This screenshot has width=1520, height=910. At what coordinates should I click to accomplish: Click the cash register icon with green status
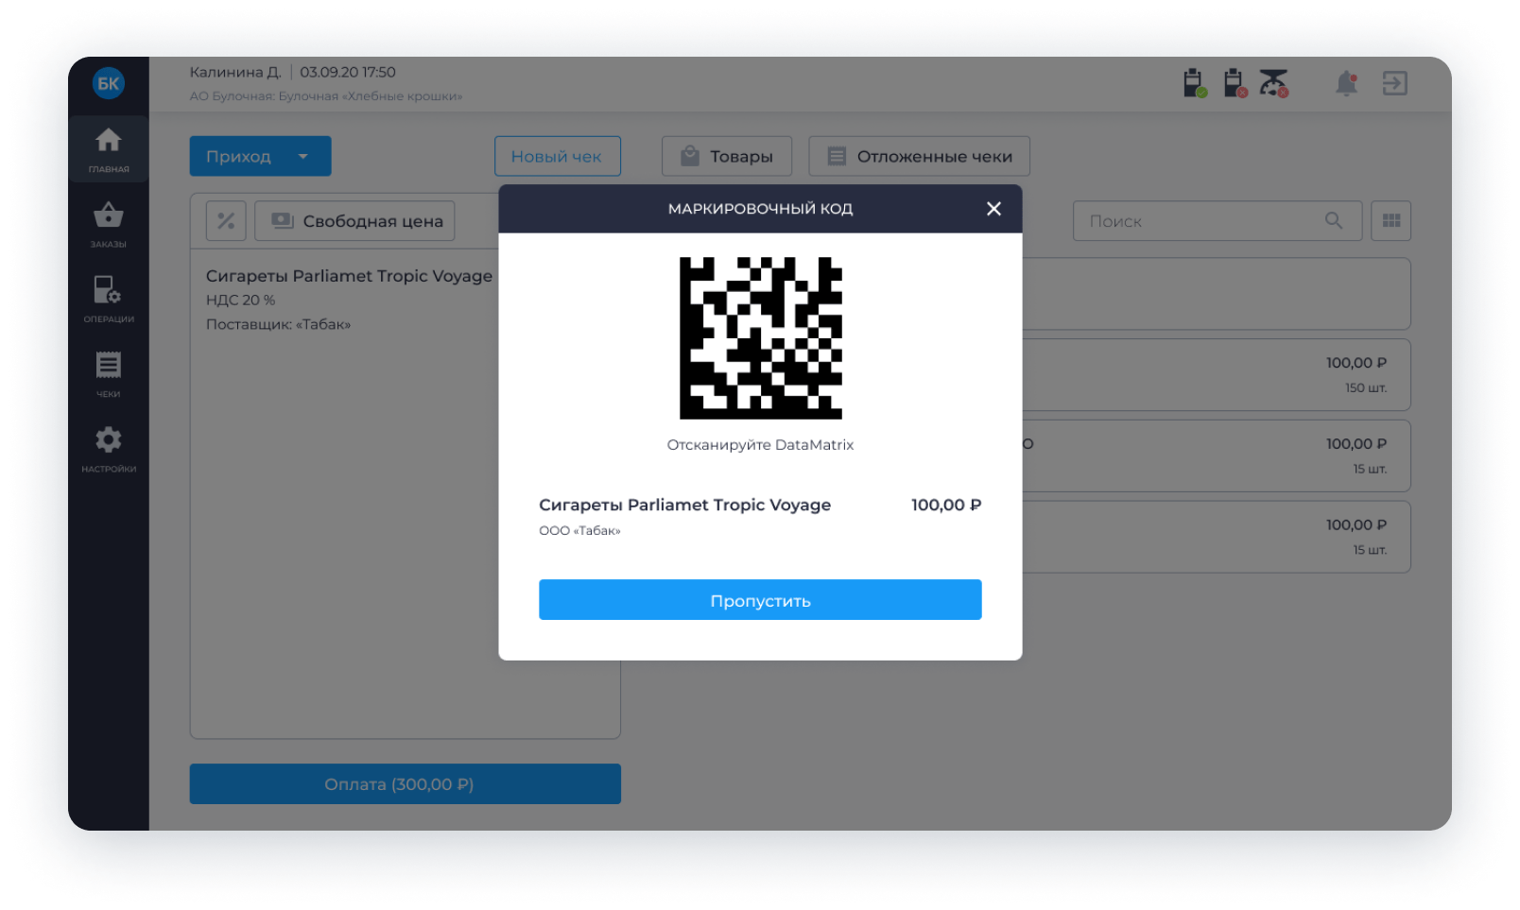(1195, 83)
